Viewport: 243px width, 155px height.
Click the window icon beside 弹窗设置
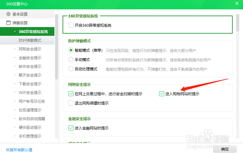tap(8, 23)
